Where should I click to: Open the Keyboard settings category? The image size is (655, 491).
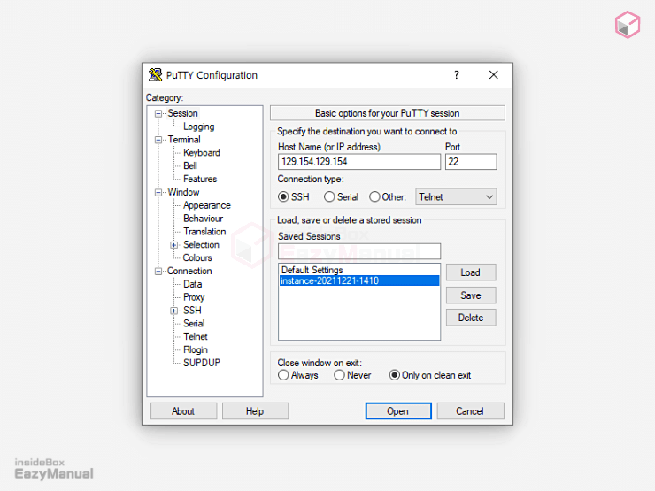[x=202, y=153]
